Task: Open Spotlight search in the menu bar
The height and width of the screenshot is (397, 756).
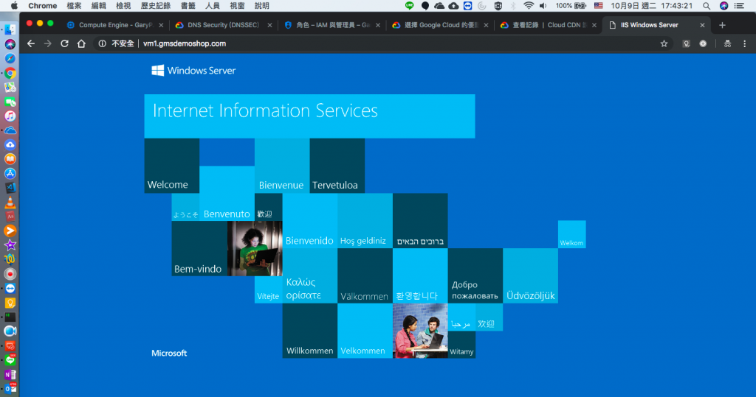Action: pos(707,6)
